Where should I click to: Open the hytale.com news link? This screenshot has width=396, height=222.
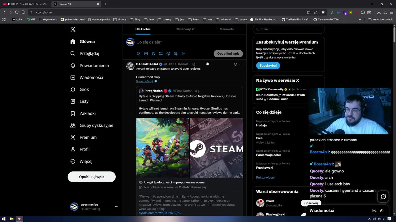pos(160,213)
